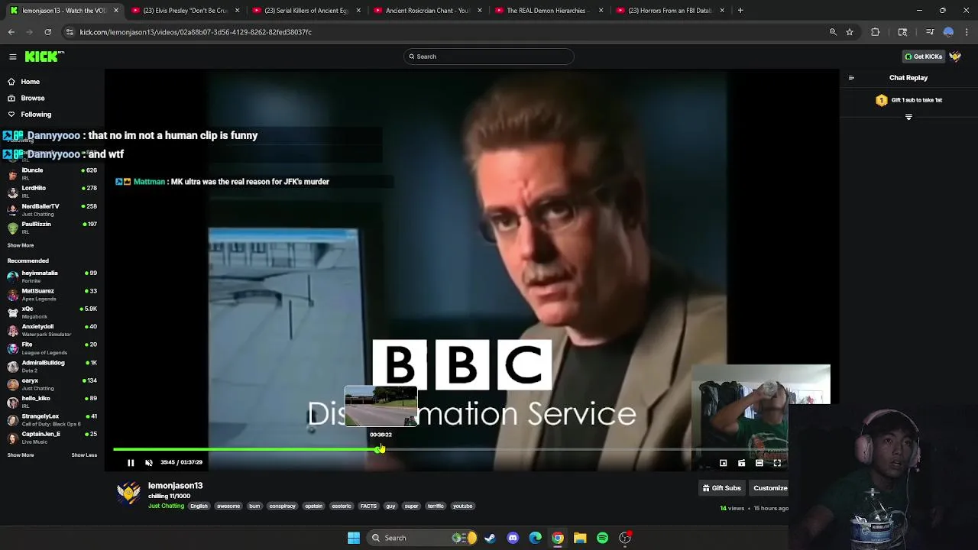Enter fullscreen mode in video player
978x550 pixels.
[x=777, y=463]
